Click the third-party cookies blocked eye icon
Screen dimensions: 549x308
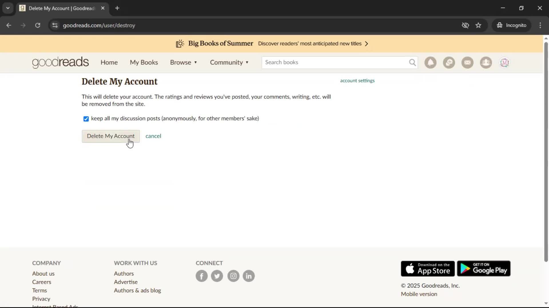(x=466, y=25)
